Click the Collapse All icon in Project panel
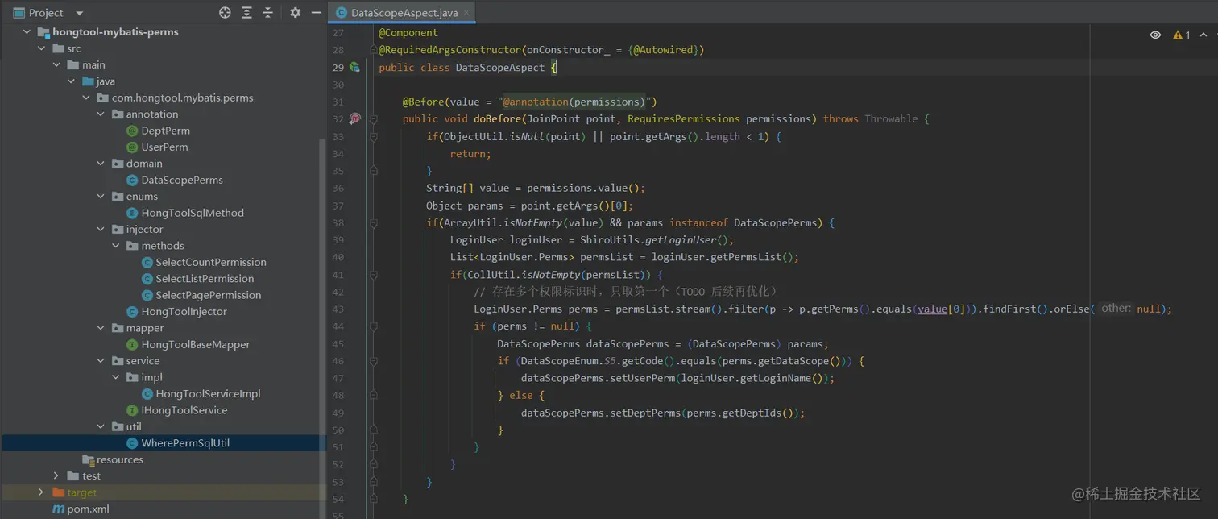Screen dimensions: 1218x519 point(268,13)
